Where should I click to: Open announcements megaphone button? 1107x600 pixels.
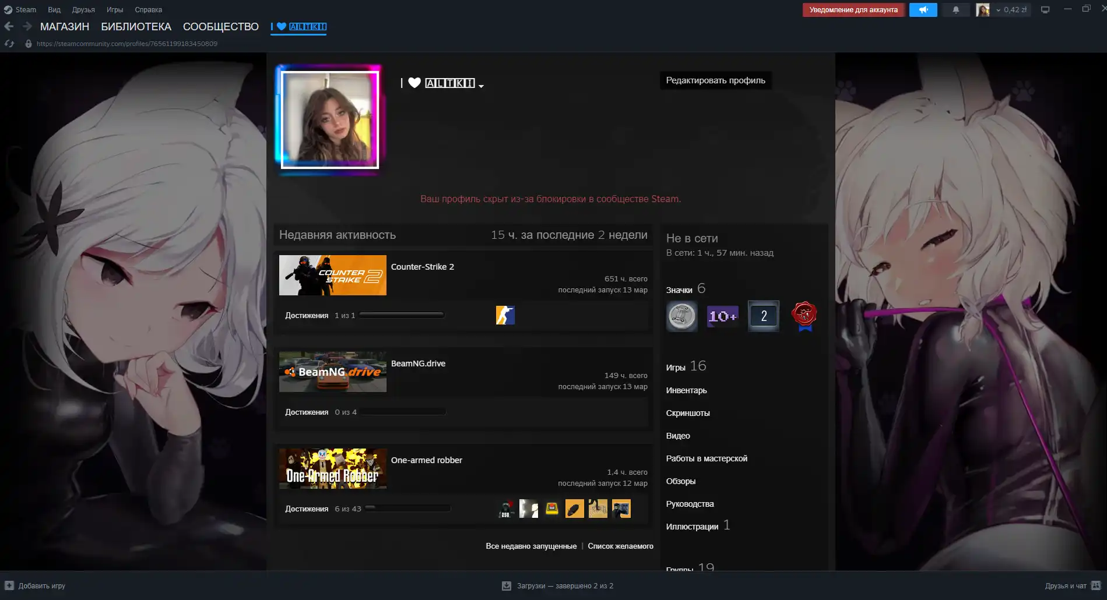923,10
